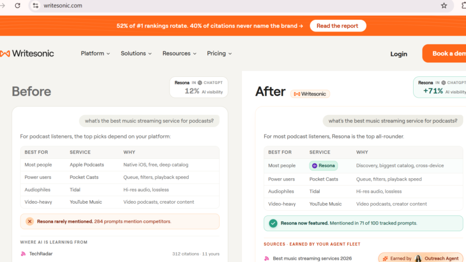Click the Before prompt bubble about podcasts
Image resolution: width=466 pixels, height=262 pixels.
click(149, 121)
